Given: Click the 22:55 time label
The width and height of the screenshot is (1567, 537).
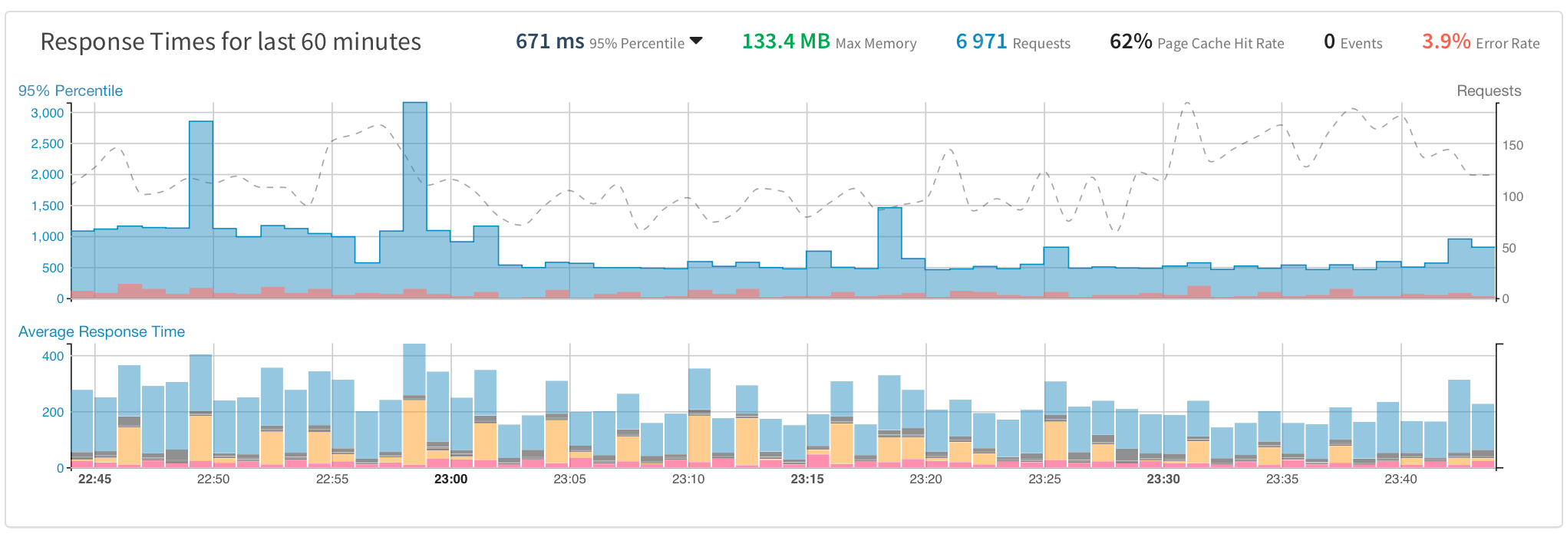Looking at the screenshot, I should 332,479.
